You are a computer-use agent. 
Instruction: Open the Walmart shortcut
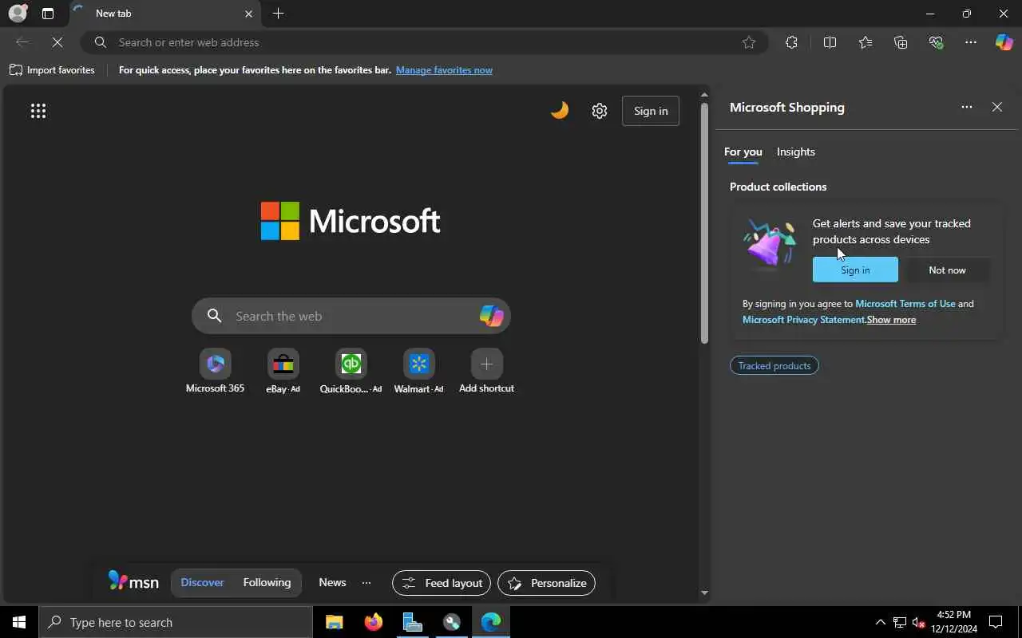418,372
